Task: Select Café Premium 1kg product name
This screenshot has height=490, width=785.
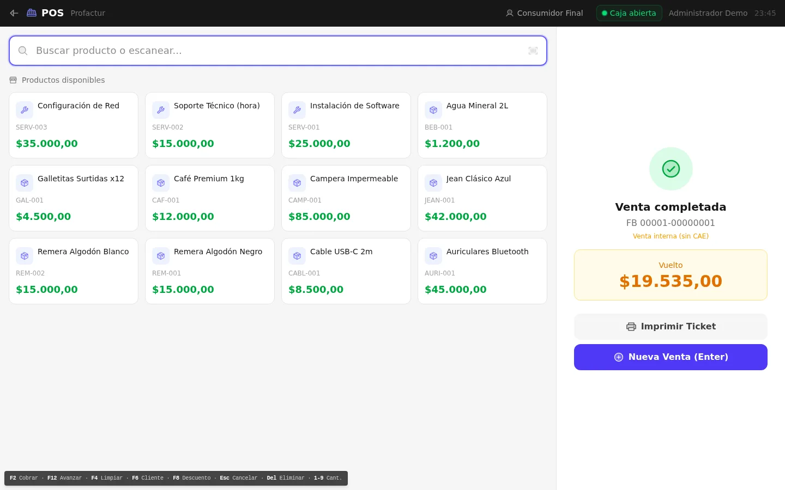Action: point(209,179)
